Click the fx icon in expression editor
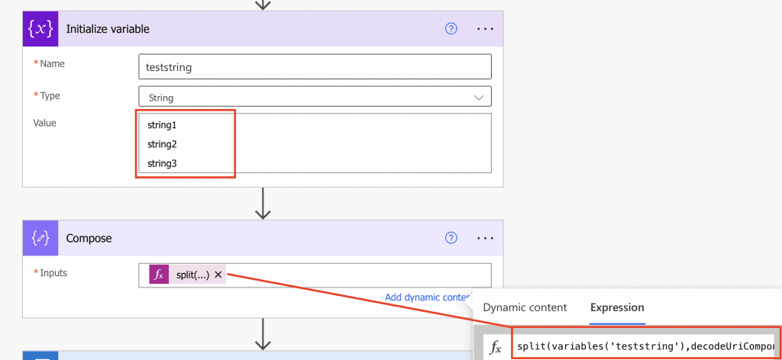The image size is (782, 360). (x=495, y=348)
